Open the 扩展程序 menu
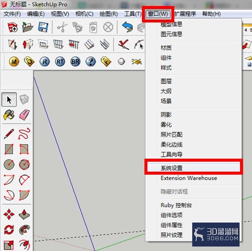This screenshot has height=251, width=252. point(185,14)
